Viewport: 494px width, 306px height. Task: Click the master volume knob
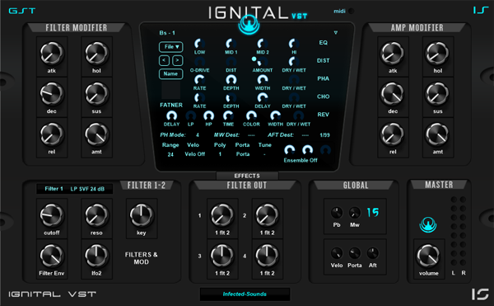tap(428, 256)
